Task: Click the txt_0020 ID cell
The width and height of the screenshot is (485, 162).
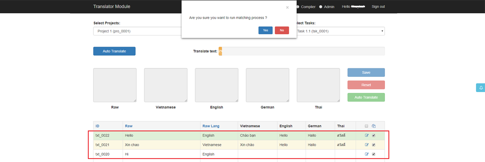Action: (108, 154)
